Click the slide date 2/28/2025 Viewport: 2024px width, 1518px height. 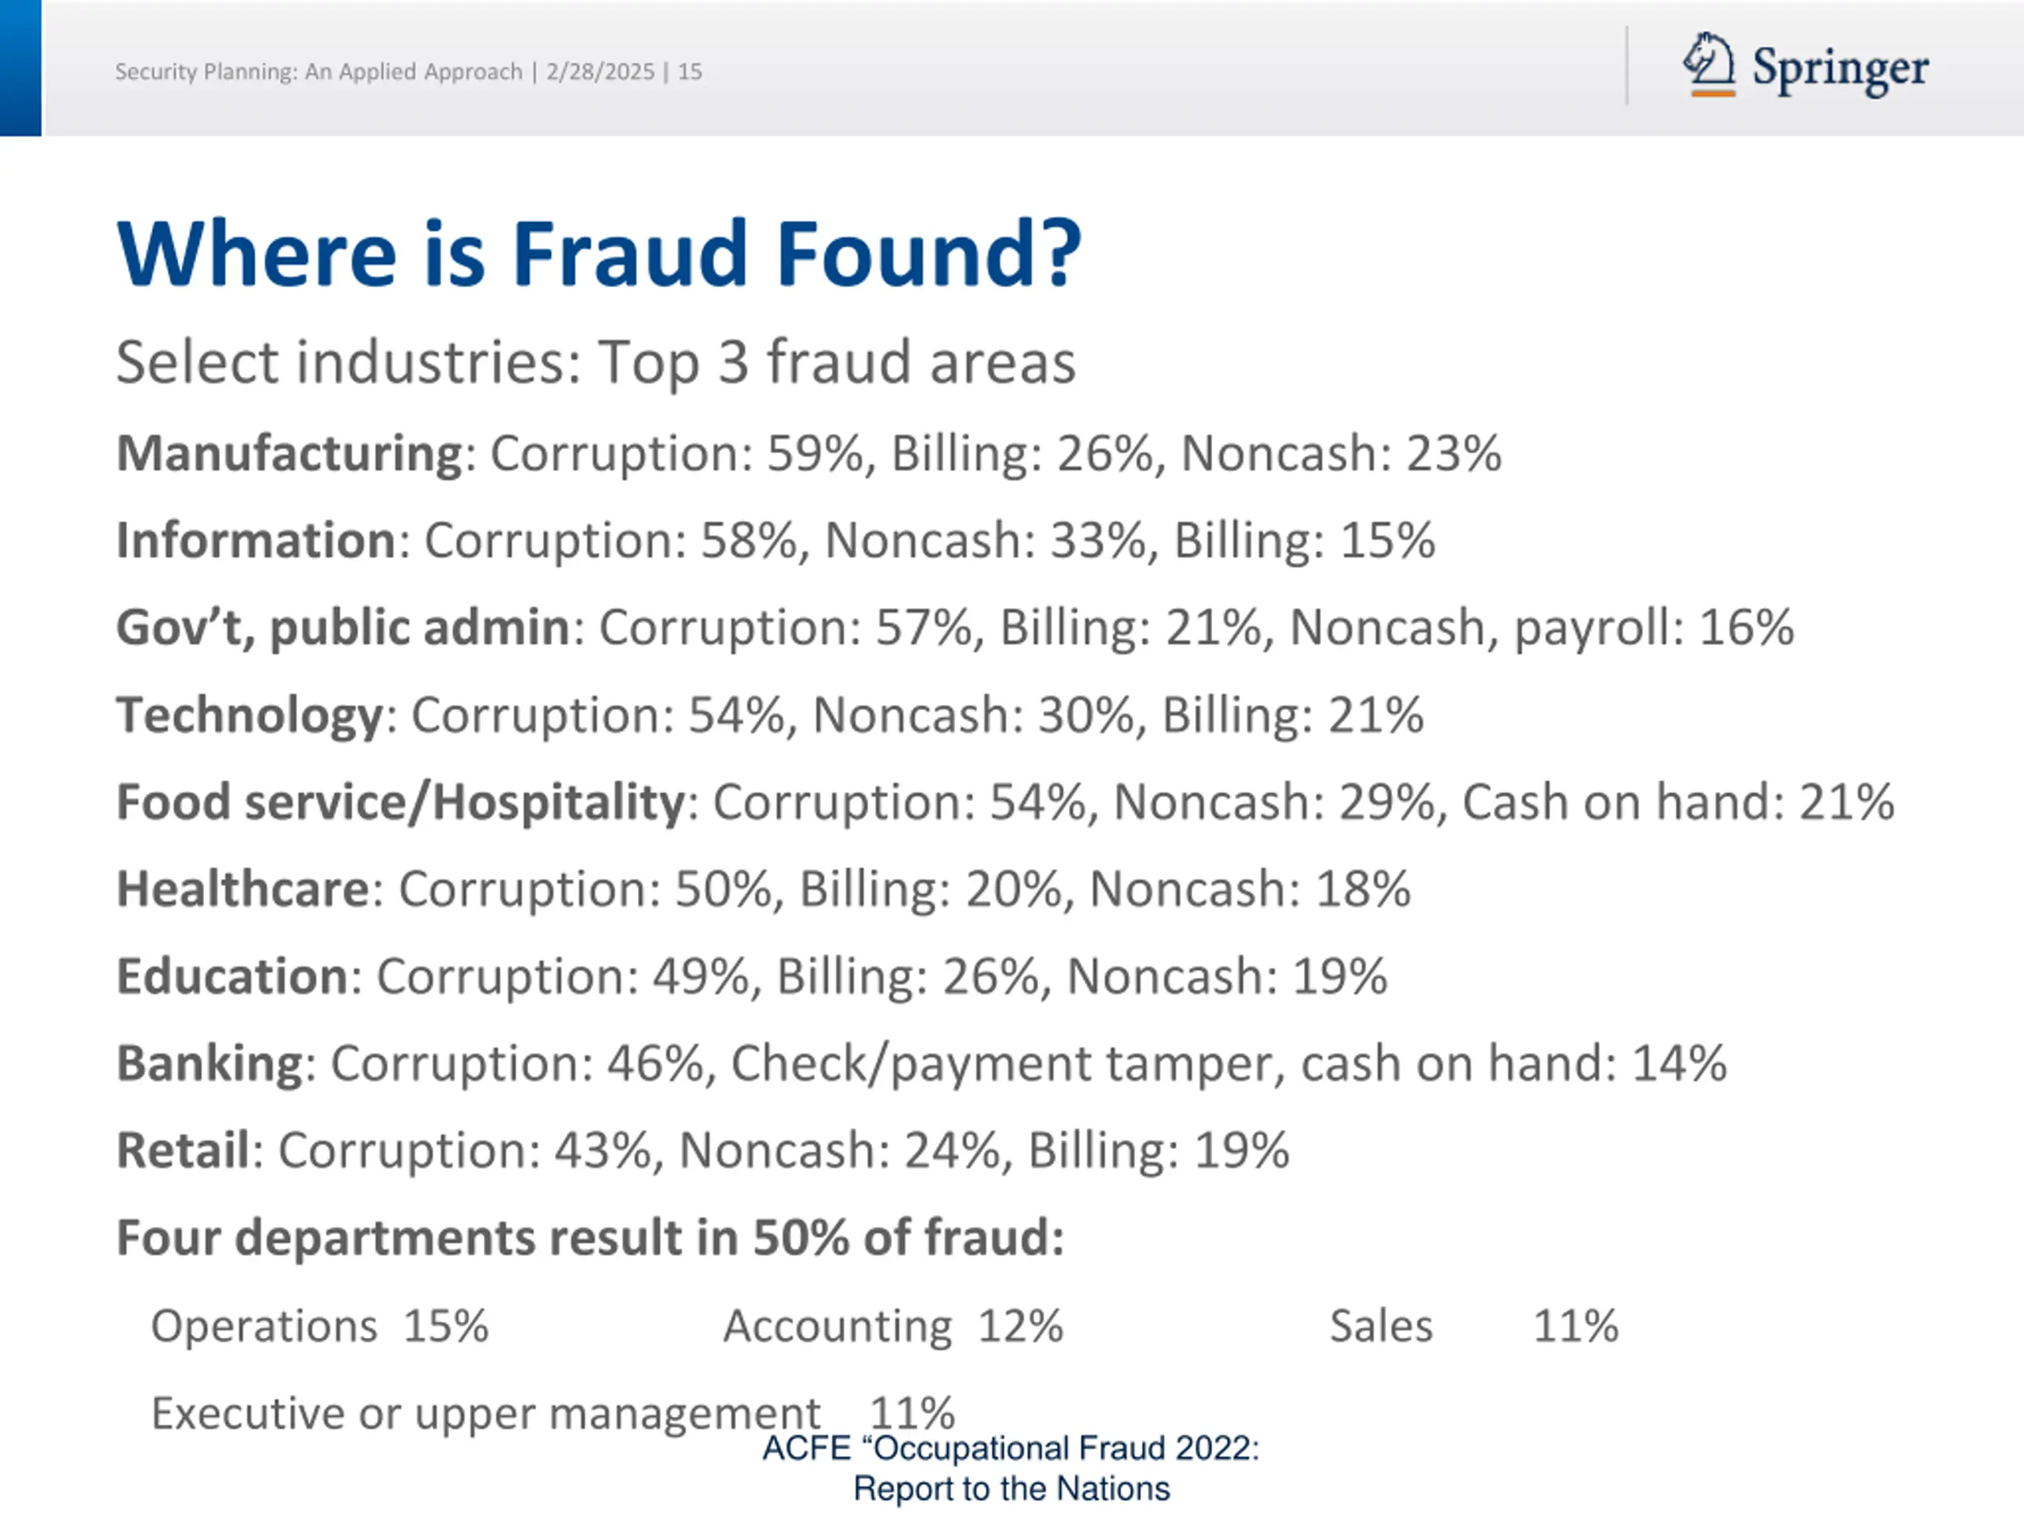[600, 71]
